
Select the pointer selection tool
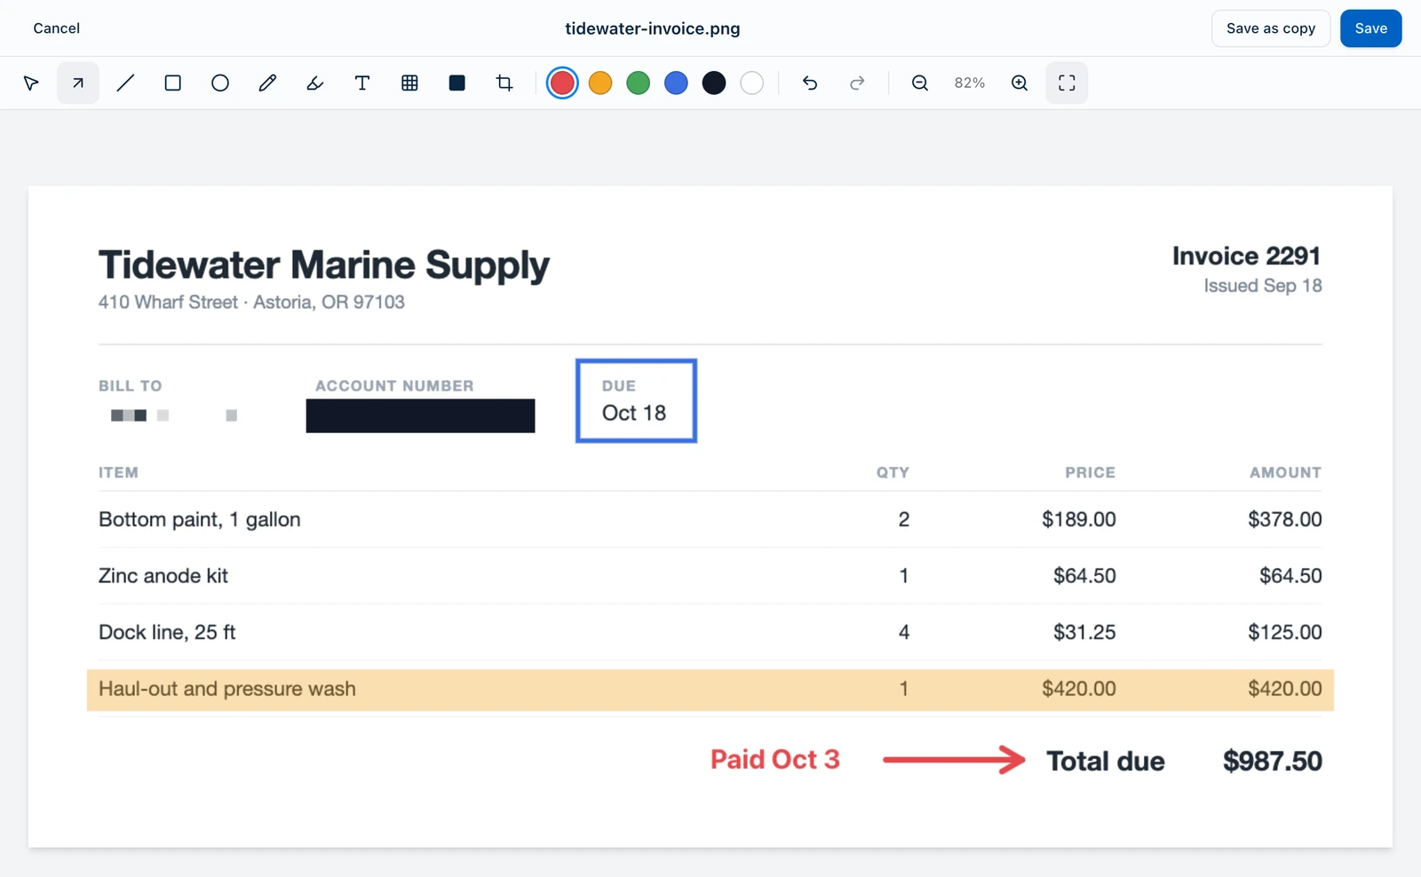31,83
